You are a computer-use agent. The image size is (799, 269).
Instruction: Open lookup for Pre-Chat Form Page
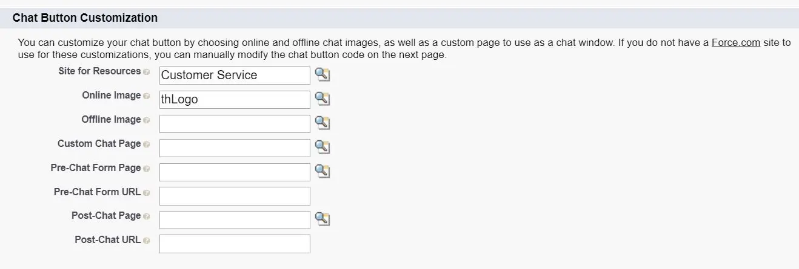pyautogui.click(x=323, y=172)
